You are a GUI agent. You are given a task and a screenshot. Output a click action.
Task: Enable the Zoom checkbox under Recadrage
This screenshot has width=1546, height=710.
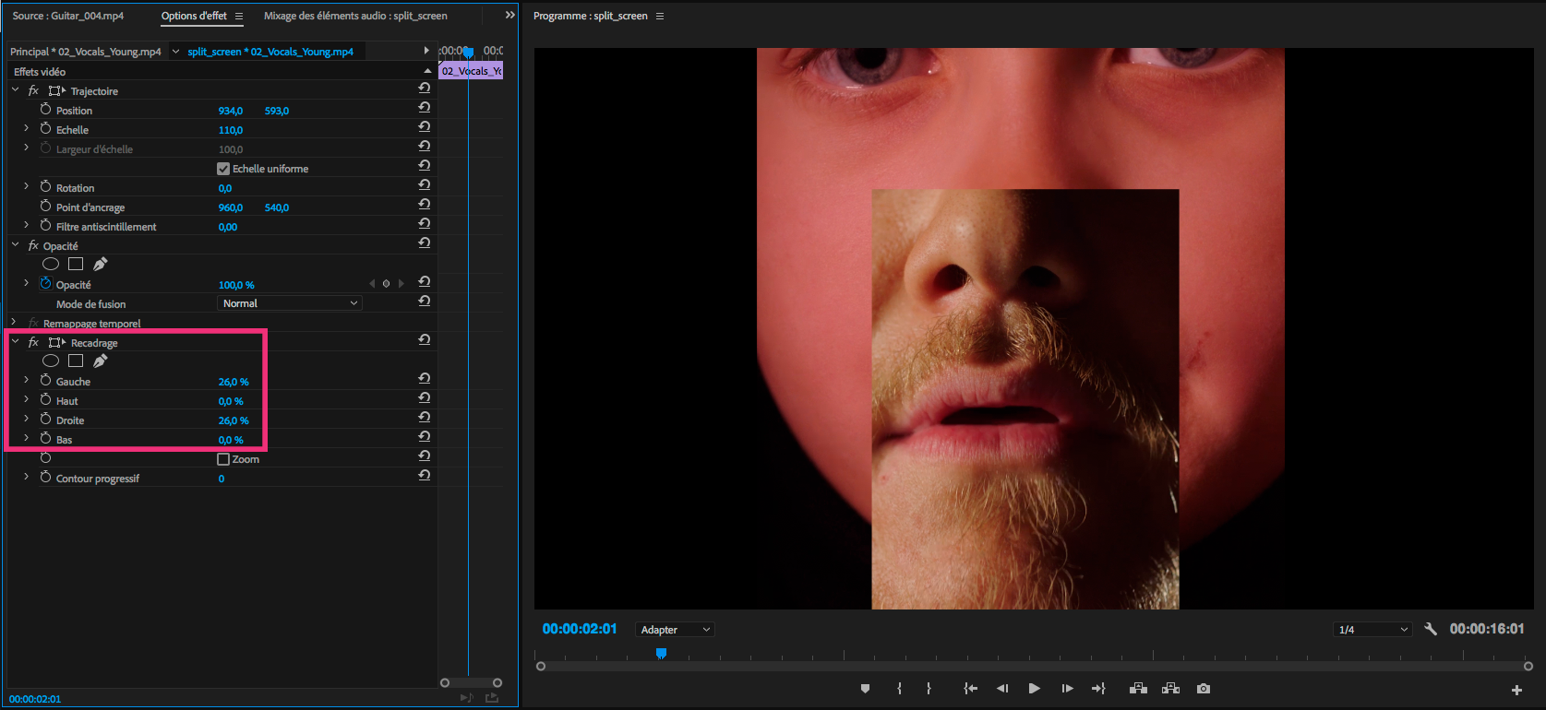coord(222,459)
